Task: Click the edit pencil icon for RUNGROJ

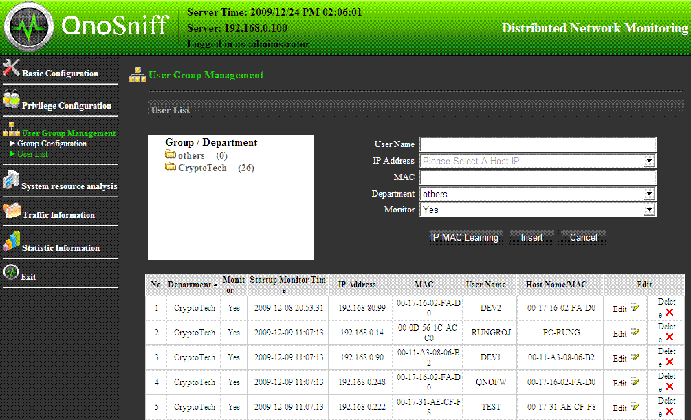Action: pyautogui.click(x=635, y=332)
